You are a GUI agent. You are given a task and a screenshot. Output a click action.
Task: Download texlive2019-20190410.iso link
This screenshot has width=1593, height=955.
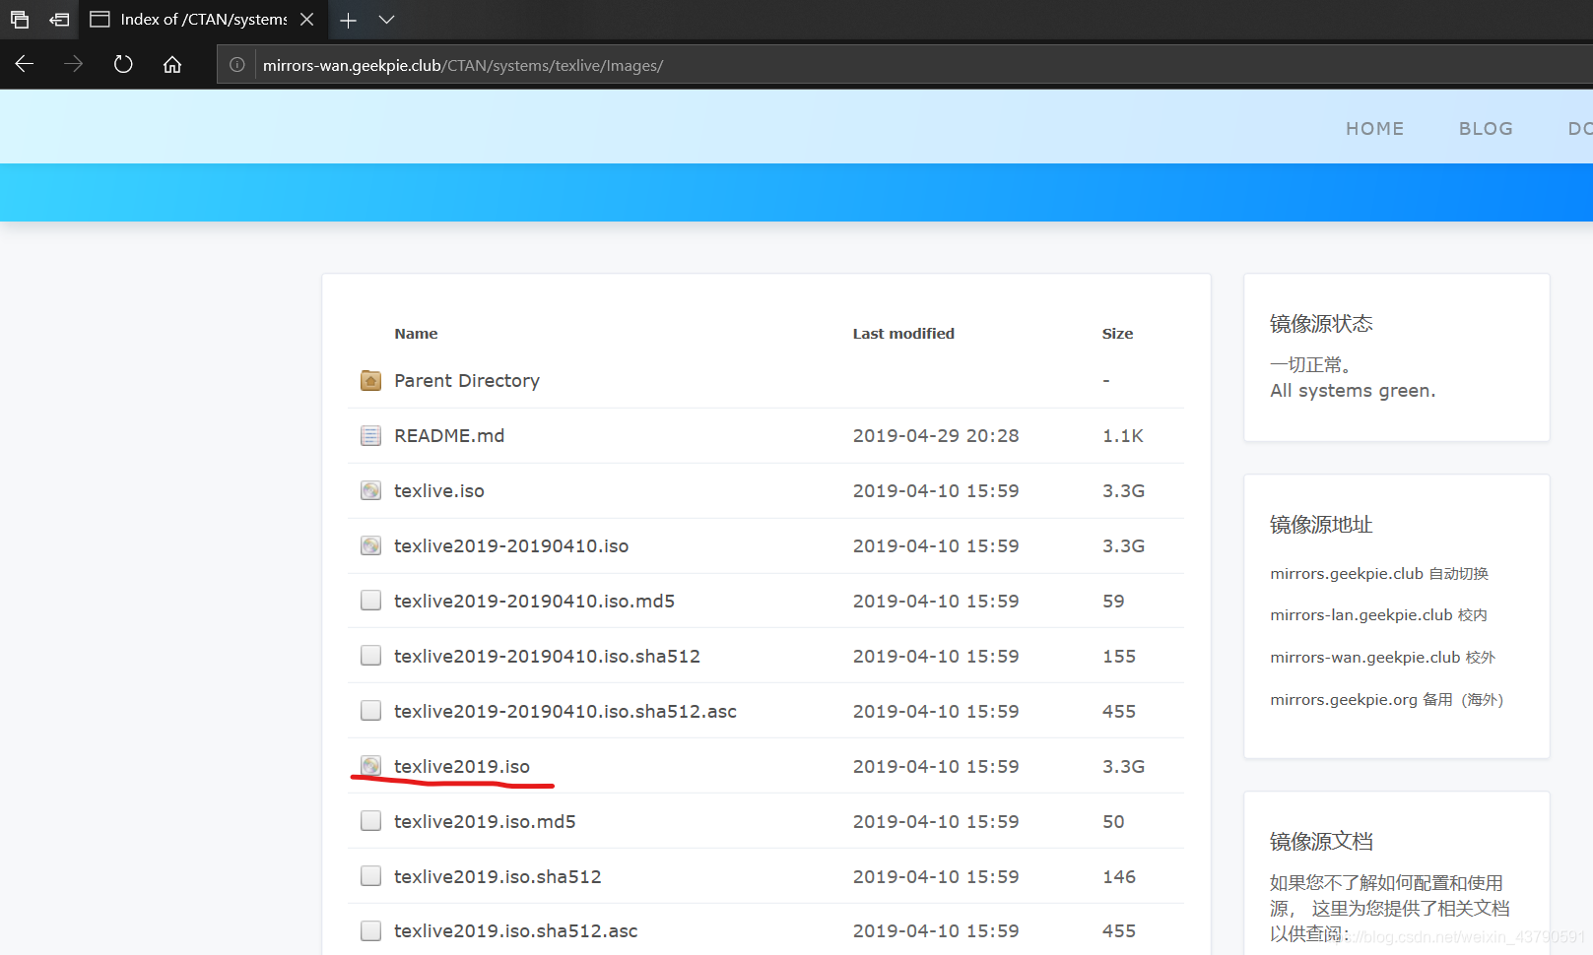pos(511,545)
